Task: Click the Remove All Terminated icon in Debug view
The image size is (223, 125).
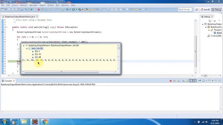Action: [210, 21]
